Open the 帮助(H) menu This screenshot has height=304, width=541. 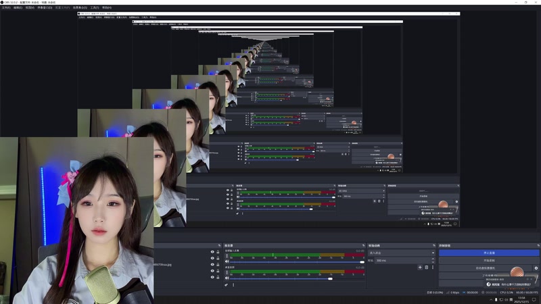click(x=107, y=7)
